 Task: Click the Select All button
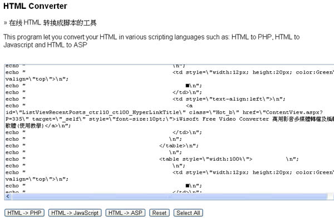coord(188,213)
